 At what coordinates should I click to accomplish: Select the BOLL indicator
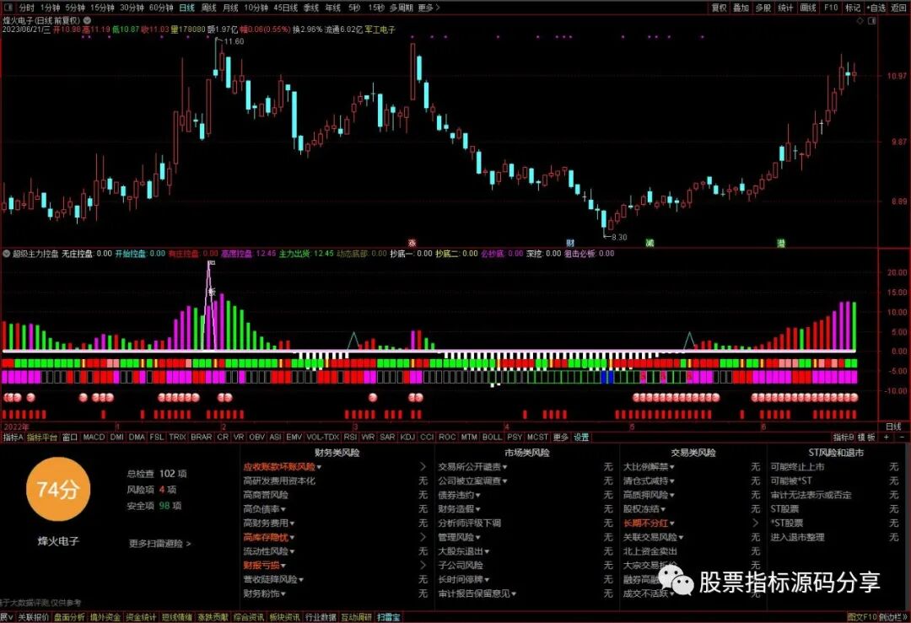(x=492, y=437)
